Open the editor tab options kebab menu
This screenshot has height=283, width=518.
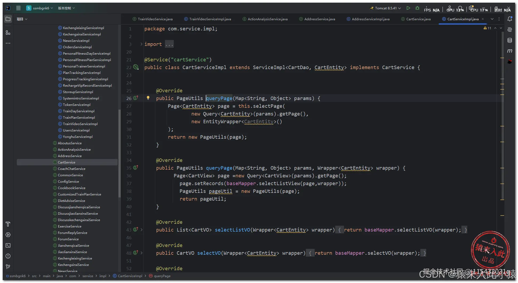[499, 19]
